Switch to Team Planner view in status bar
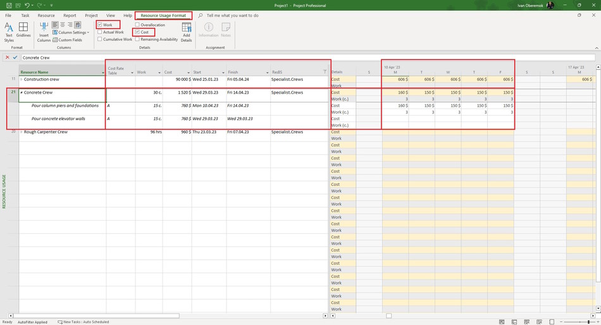Viewport: 601px width, 325px height. [526, 322]
